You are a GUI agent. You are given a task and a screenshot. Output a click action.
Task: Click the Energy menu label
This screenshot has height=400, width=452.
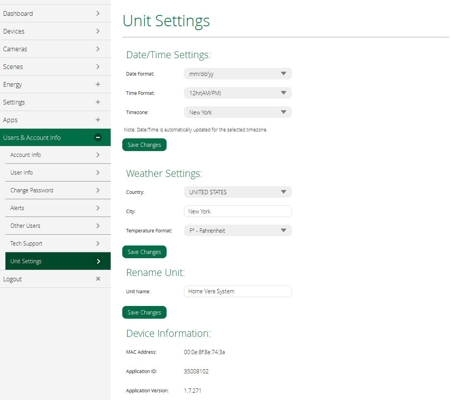[x=12, y=84]
